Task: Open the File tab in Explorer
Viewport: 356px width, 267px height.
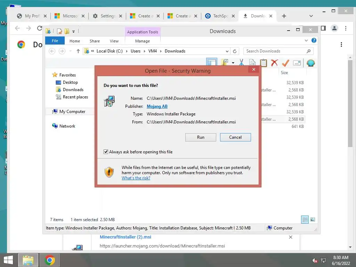Action: point(55,41)
